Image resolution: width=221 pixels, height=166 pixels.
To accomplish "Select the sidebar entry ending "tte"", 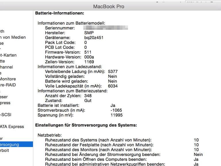I will pos(2,61).
